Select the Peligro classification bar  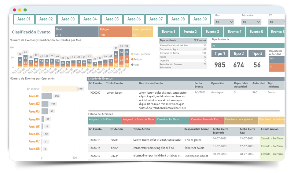tap(115, 32)
